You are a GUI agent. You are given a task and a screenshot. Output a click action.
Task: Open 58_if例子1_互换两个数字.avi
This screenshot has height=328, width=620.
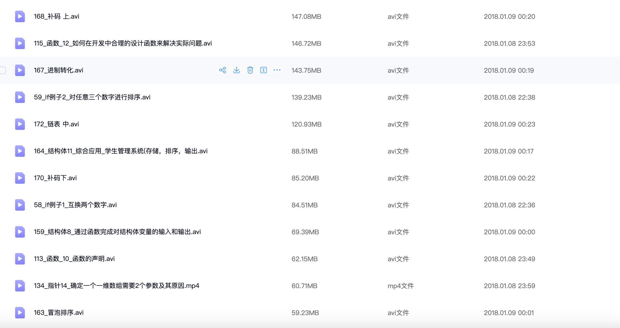tap(75, 205)
